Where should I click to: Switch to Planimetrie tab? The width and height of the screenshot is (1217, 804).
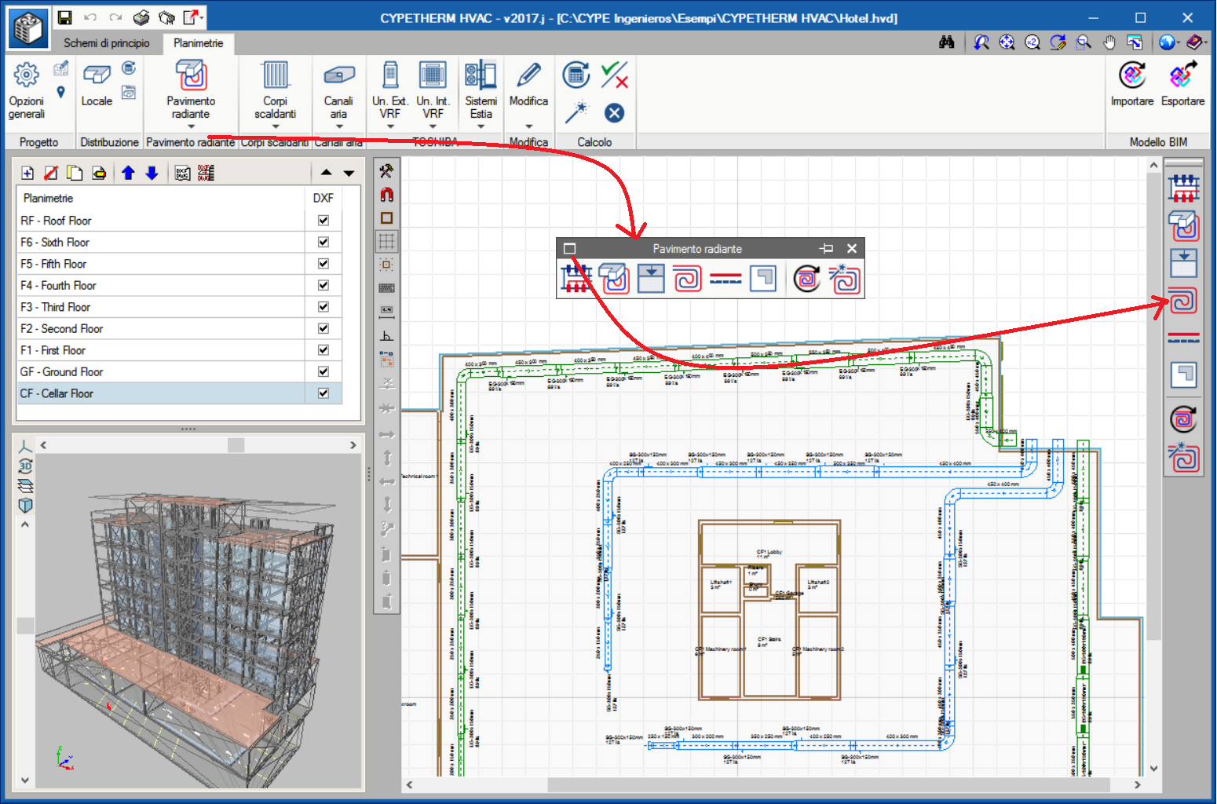pyautogui.click(x=199, y=43)
